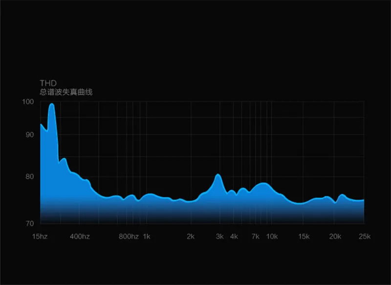
Task: Select the 2k frequency label
Action: [191, 237]
